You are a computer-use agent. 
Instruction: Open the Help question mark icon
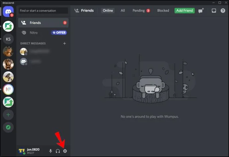click(223, 11)
